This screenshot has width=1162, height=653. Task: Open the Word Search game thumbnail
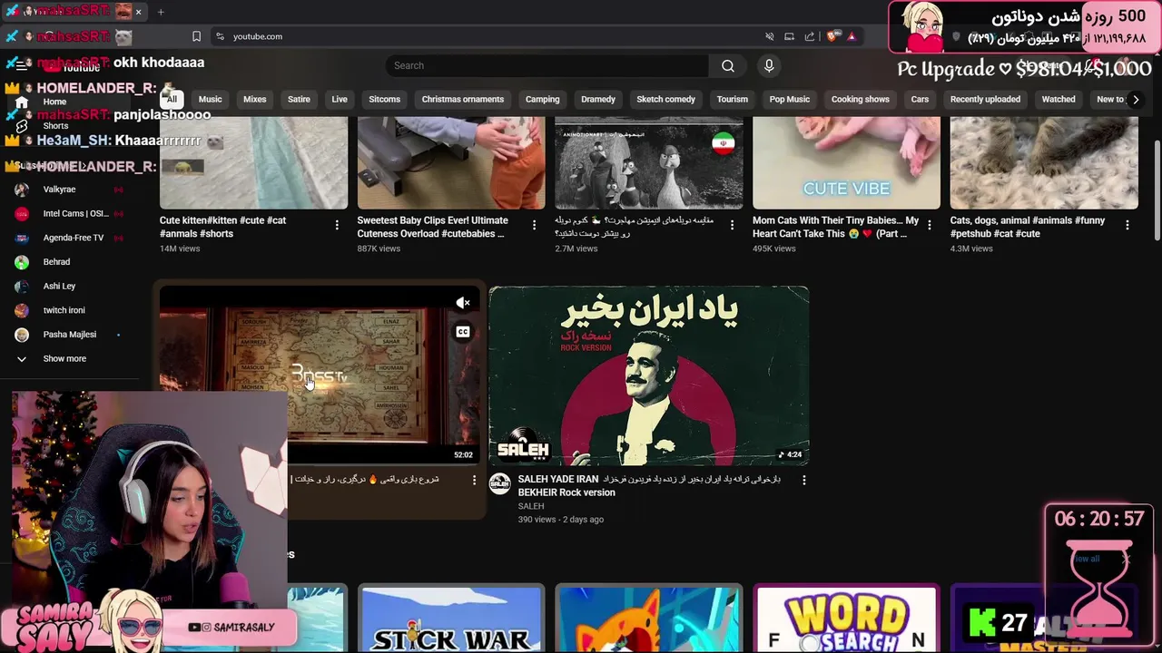point(846,619)
